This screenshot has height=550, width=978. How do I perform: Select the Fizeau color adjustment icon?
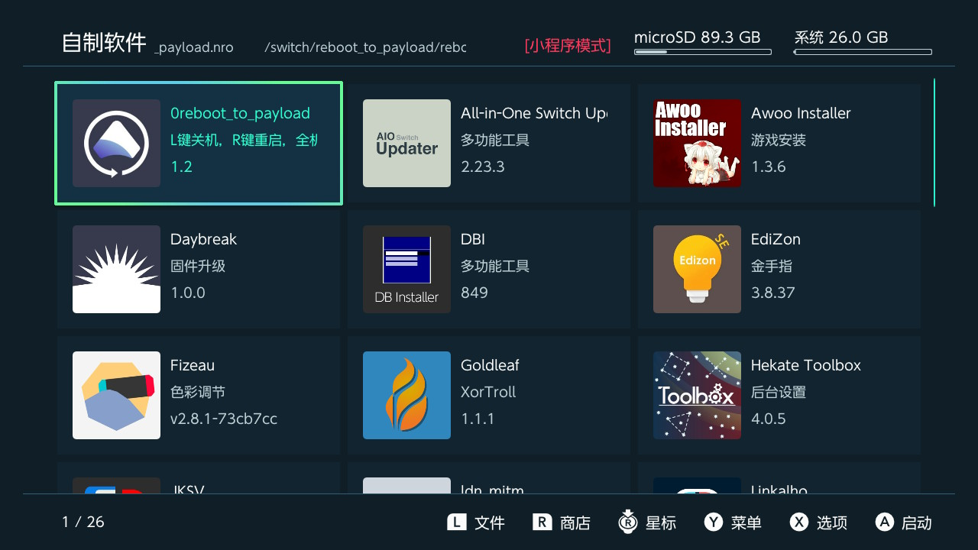click(x=116, y=395)
